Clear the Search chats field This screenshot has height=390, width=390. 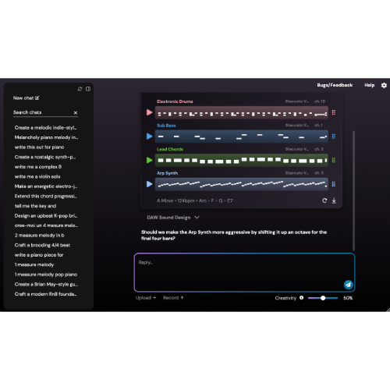click(x=76, y=112)
